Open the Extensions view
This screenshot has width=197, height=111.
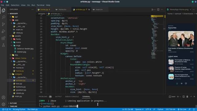tap(3, 38)
